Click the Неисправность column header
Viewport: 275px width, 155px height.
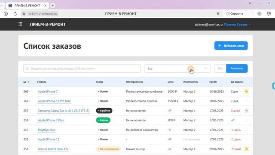pyautogui.click(x=134, y=82)
